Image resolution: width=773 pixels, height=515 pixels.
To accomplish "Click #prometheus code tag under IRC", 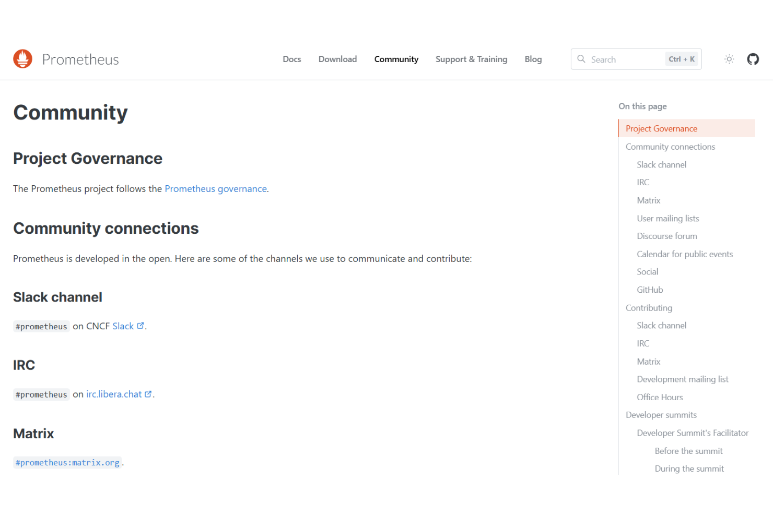I will coord(41,394).
